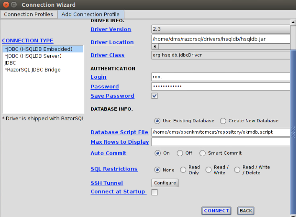296x217 pixels.
Task: Open SSH Tunnel Configure dialog
Action: coord(165,183)
